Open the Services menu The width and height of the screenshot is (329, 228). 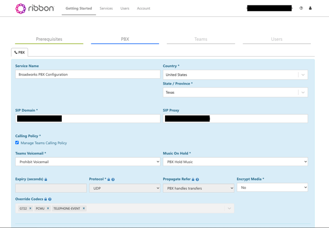[106, 8]
